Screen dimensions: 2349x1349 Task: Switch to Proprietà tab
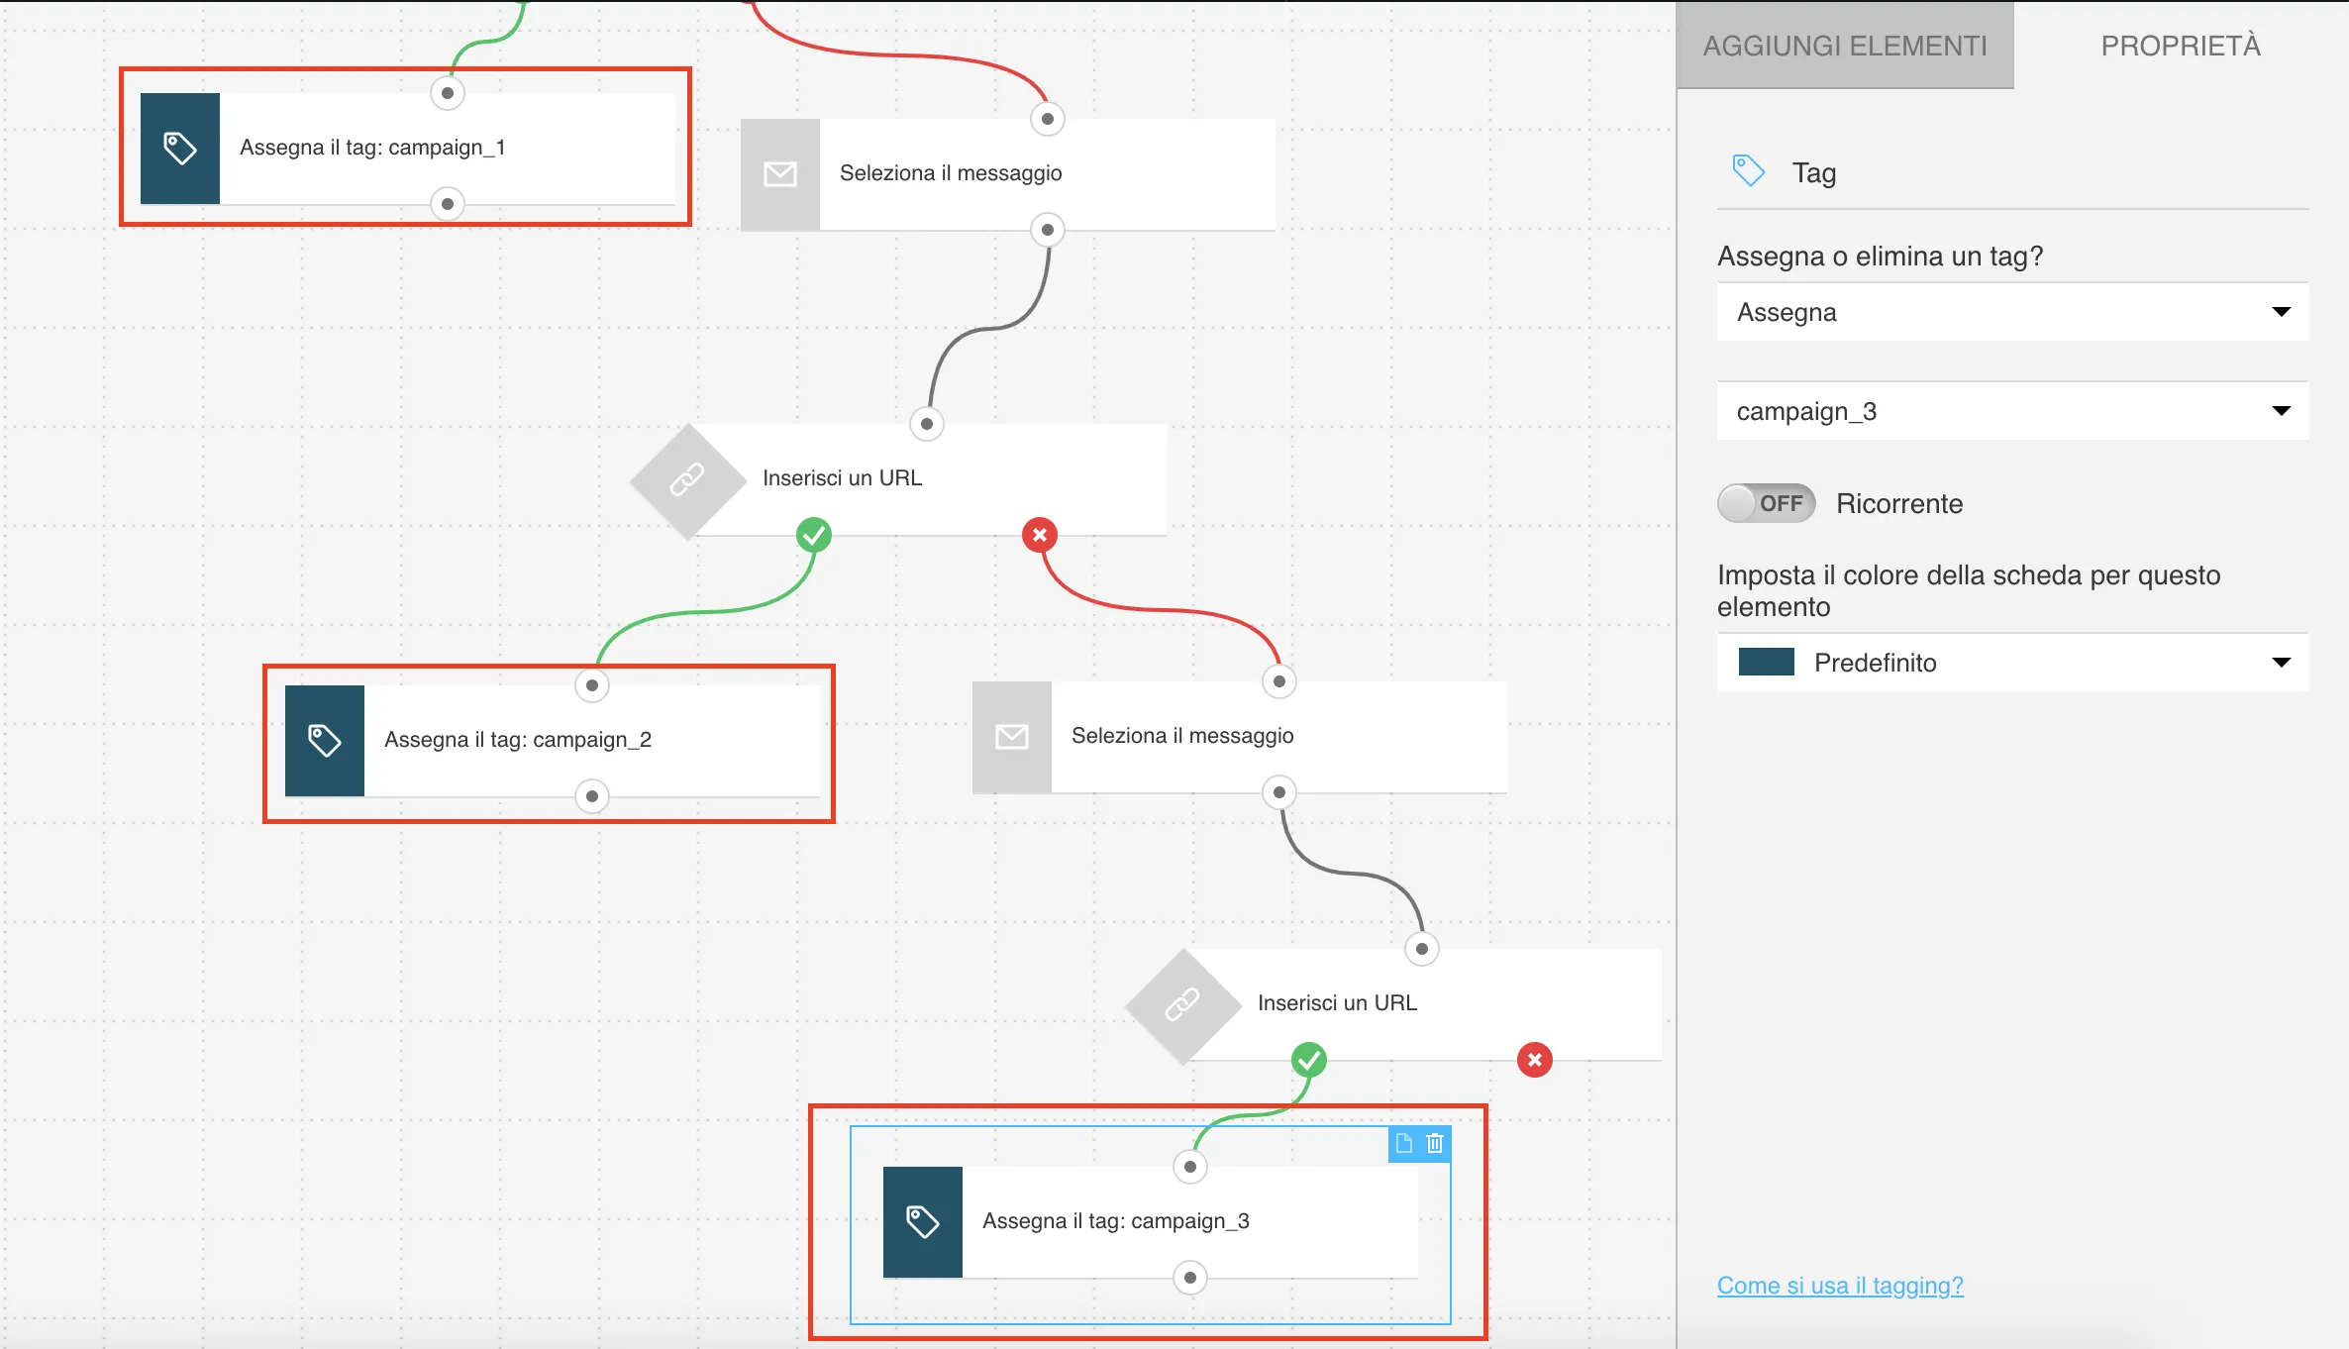coord(2181,46)
